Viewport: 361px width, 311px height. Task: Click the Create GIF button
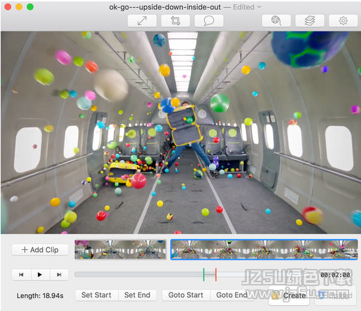tap(289, 295)
